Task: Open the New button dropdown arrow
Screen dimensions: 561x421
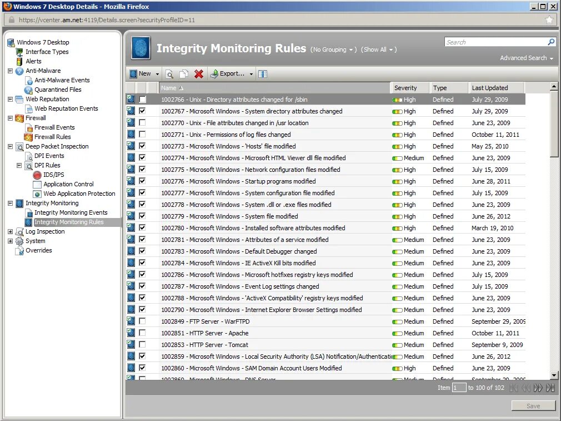Action: (x=157, y=74)
